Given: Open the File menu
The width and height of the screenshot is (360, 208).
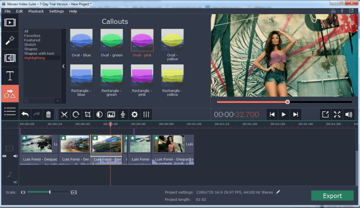Looking at the screenshot, I should coord(7,11).
